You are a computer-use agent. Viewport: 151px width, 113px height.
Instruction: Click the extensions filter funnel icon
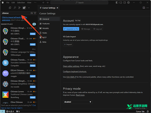[x=35, y=13]
